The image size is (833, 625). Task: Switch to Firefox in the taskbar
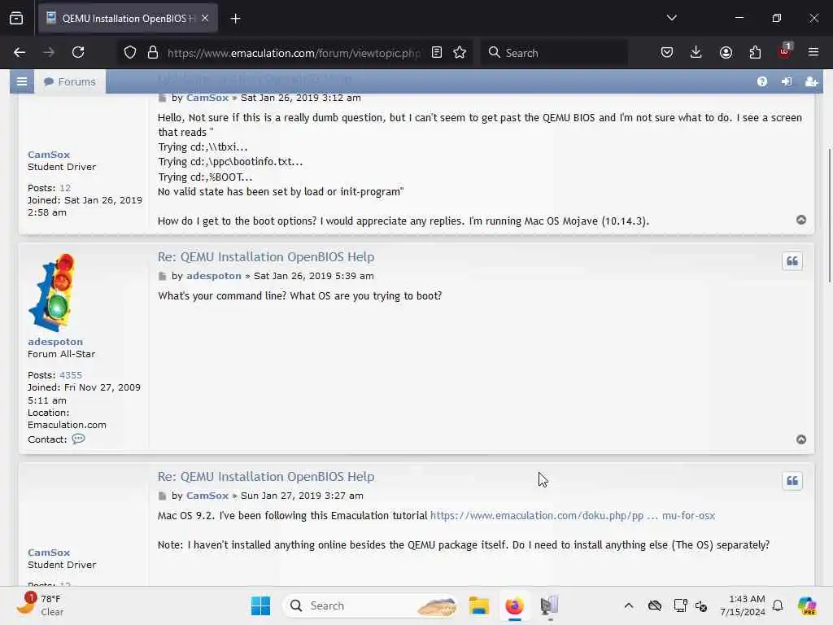pos(514,605)
